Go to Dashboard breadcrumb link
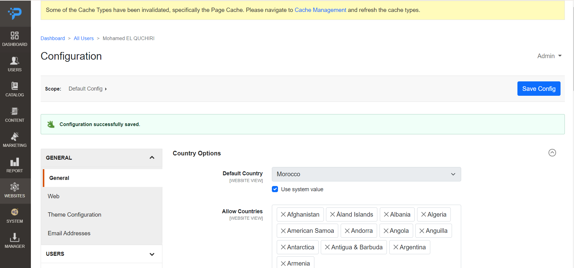This screenshot has width=574, height=268. point(53,38)
